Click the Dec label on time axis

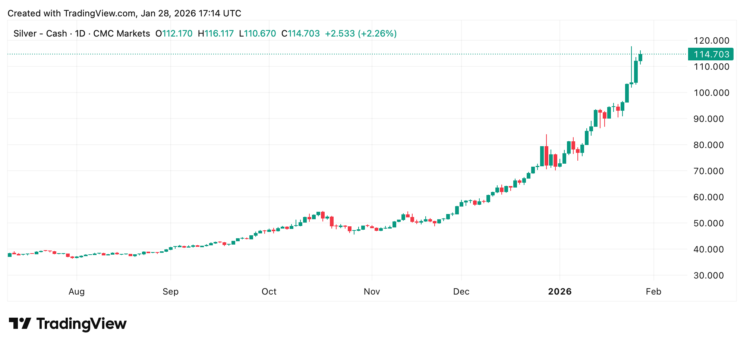point(461,292)
